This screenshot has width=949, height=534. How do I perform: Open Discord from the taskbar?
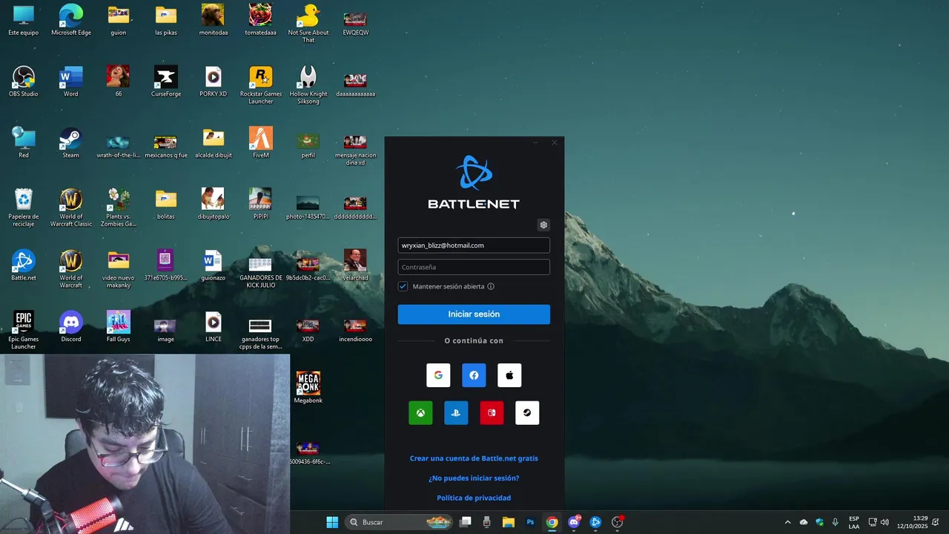coord(574,522)
